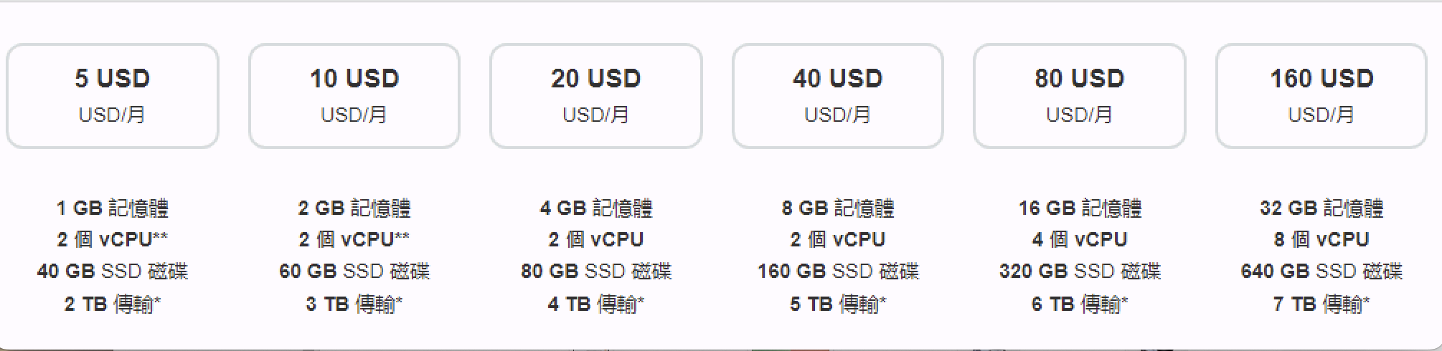Image resolution: width=1442 pixels, height=351 pixels.
Task: Click the 160 GB SSD 磁碟 line
Action: [837, 271]
